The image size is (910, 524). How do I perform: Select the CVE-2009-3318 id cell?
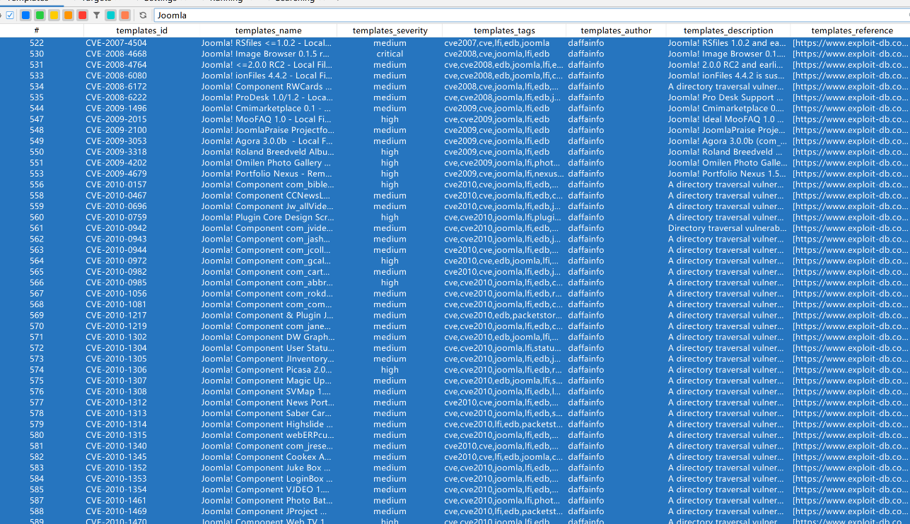point(116,152)
